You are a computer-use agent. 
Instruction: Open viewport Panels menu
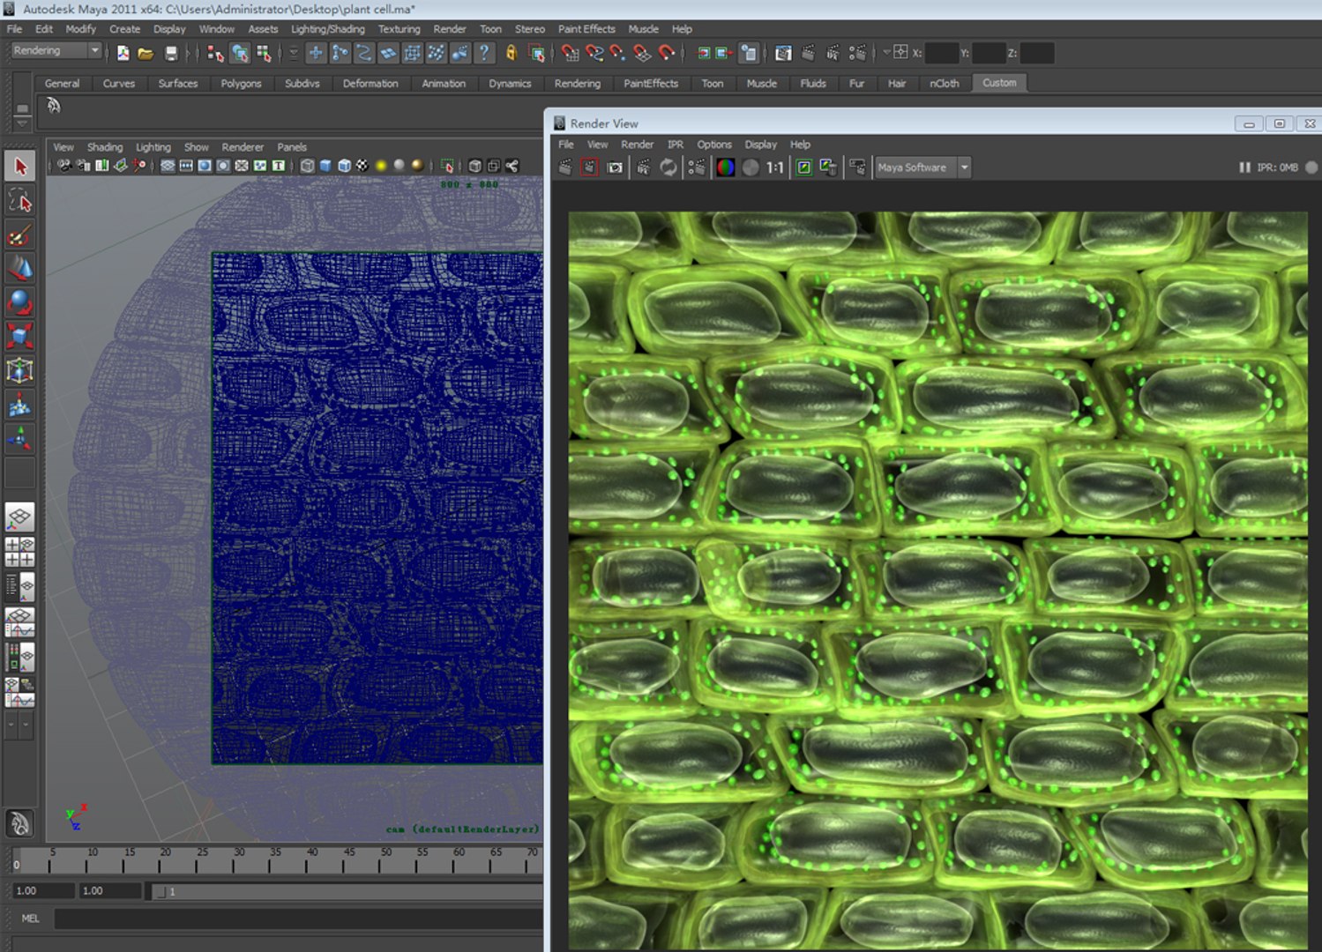[292, 147]
